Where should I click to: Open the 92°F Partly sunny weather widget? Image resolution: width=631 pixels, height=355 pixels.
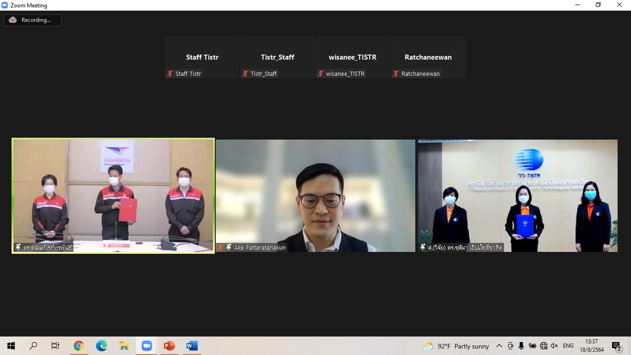[x=456, y=346]
